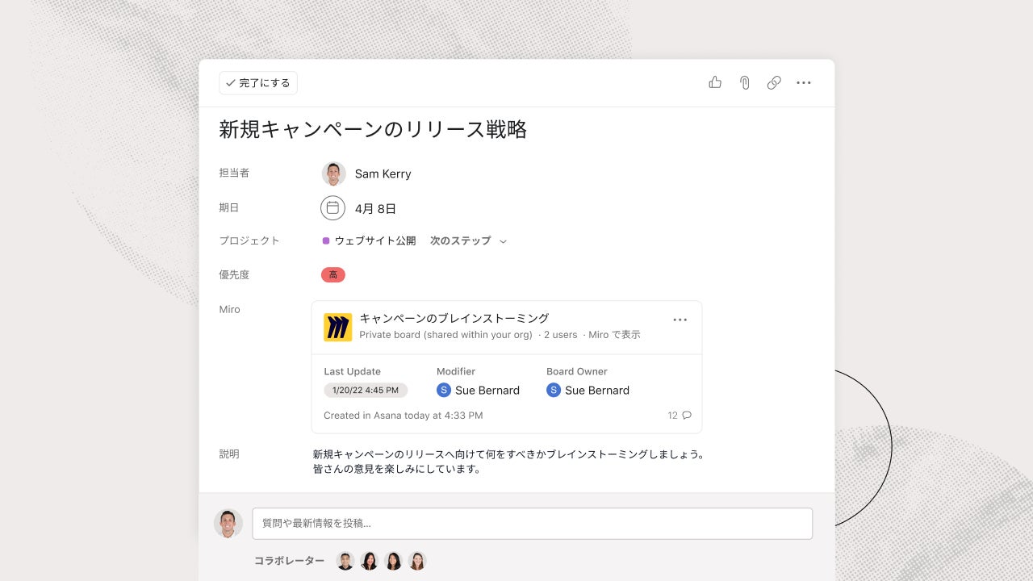The width and height of the screenshot is (1033, 581).
Task: Select the third collaborator avatar
Action: point(393,561)
